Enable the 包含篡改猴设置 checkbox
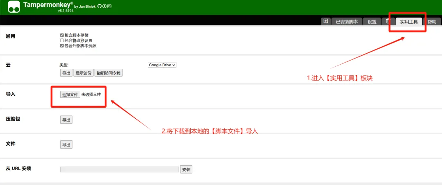The image size is (442, 185). click(62, 41)
